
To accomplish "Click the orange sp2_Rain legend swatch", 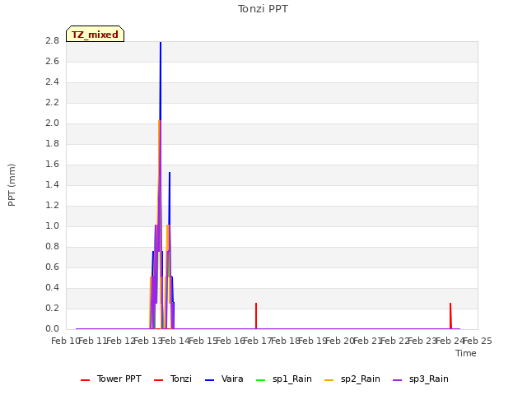I will pyautogui.click(x=329, y=380).
